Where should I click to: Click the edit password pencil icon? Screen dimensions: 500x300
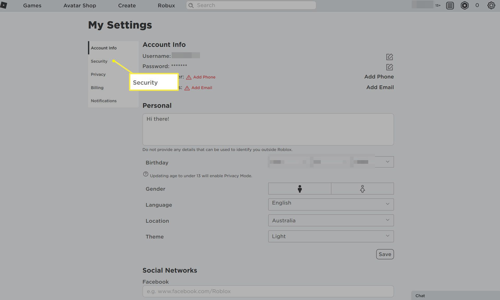pyautogui.click(x=389, y=67)
